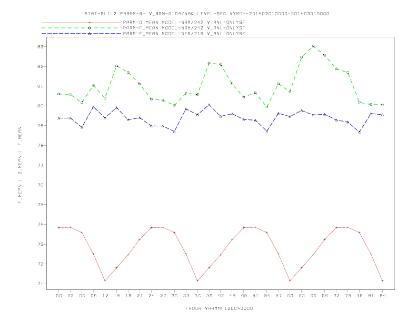Click the red plus marker at hour 60

pyautogui.click(x=290, y=281)
